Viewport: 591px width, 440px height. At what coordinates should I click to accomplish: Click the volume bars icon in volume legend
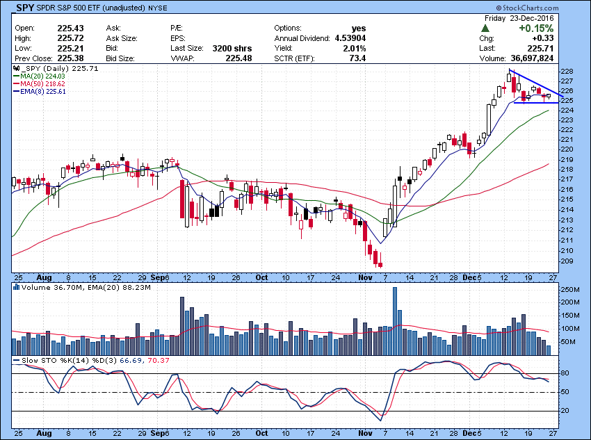(x=16, y=288)
